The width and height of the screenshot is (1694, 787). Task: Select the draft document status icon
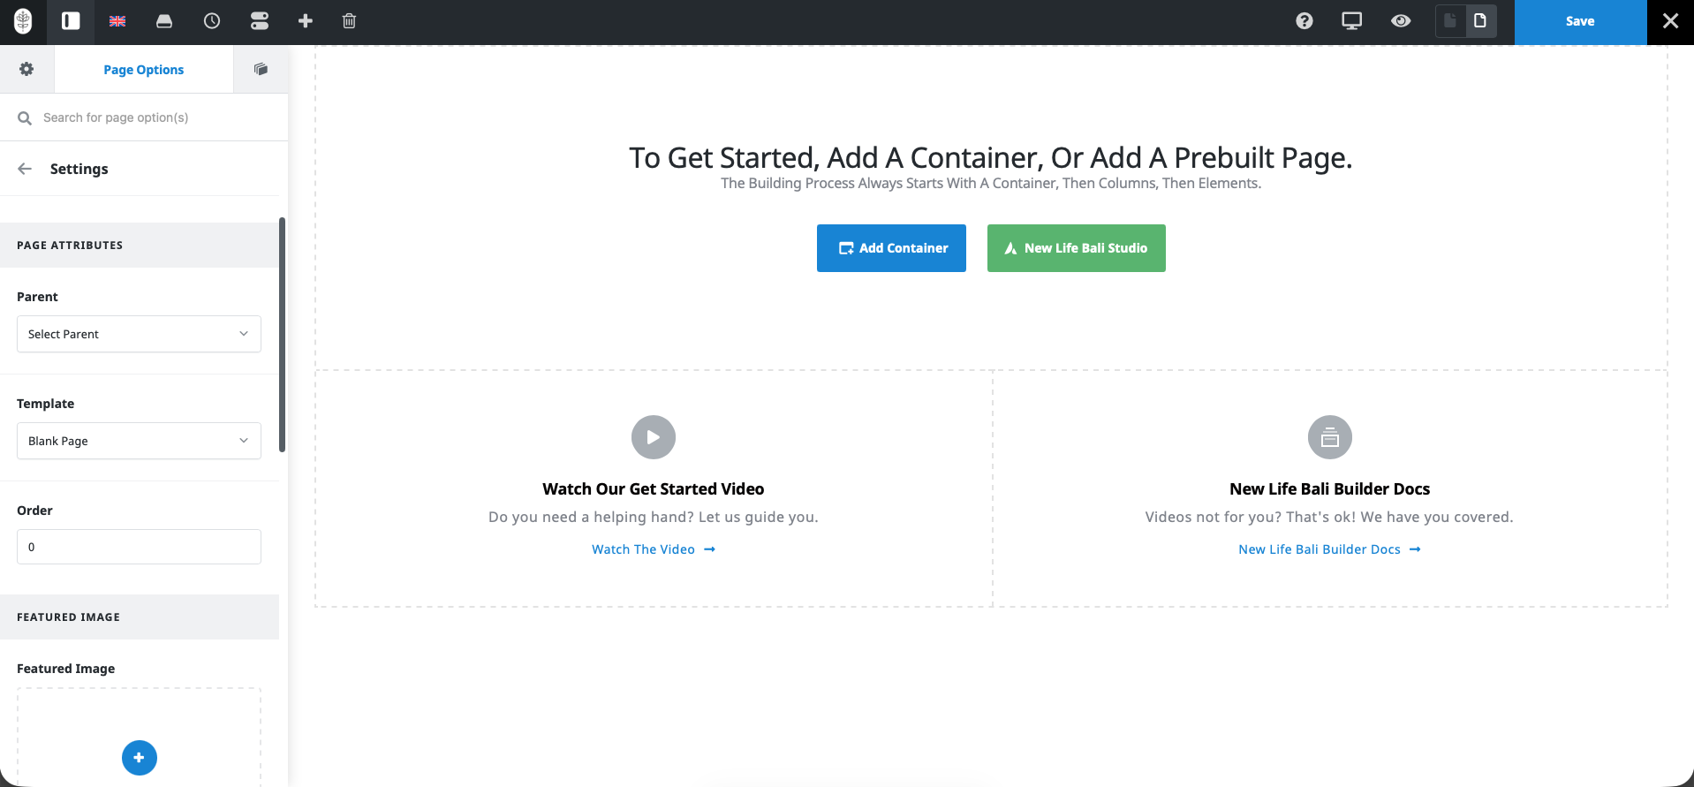(1450, 21)
